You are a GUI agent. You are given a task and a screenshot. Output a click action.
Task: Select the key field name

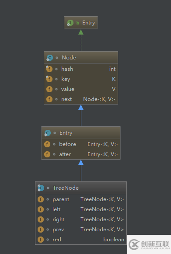click(66, 79)
